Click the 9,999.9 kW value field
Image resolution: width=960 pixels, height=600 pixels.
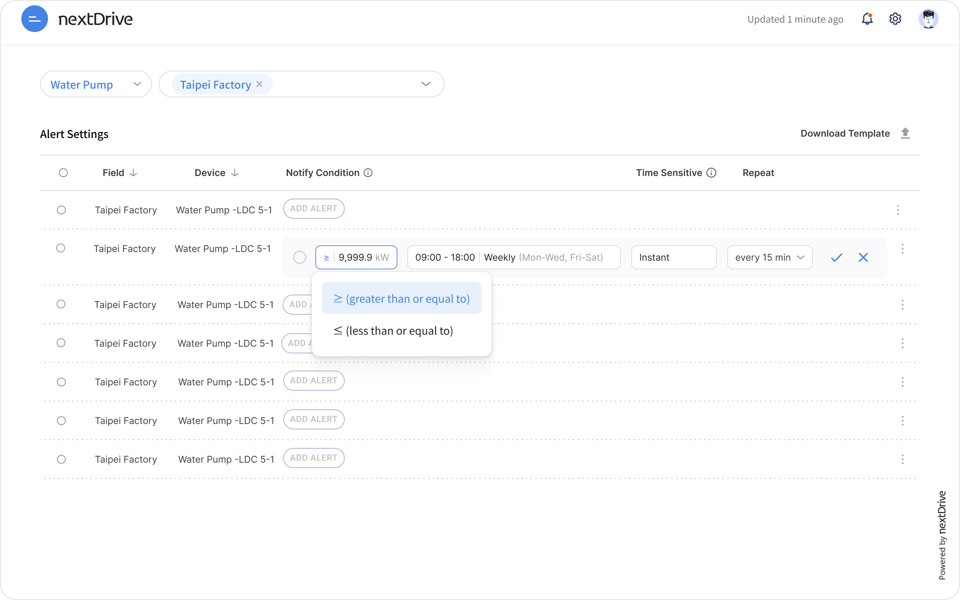[x=363, y=258]
